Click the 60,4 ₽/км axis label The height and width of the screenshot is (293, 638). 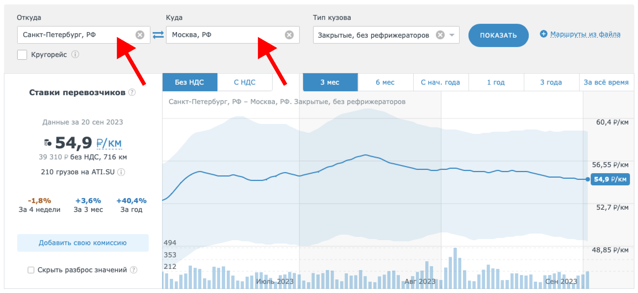(612, 122)
